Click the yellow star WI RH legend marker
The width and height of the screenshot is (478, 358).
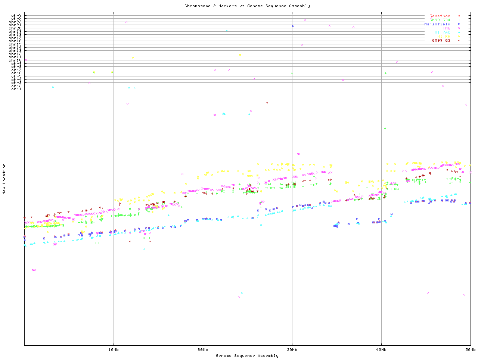click(x=459, y=37)
